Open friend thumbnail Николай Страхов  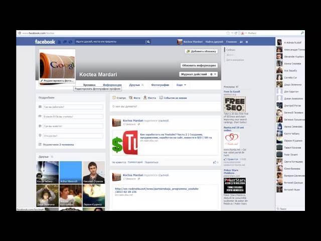pos(94,172)
